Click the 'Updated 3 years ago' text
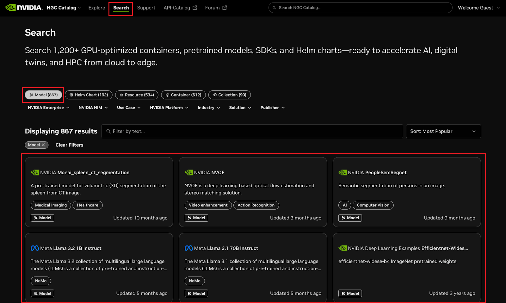 452,294
